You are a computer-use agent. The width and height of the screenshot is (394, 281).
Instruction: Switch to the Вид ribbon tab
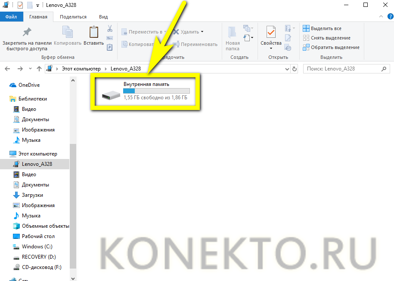click(103, 17)
